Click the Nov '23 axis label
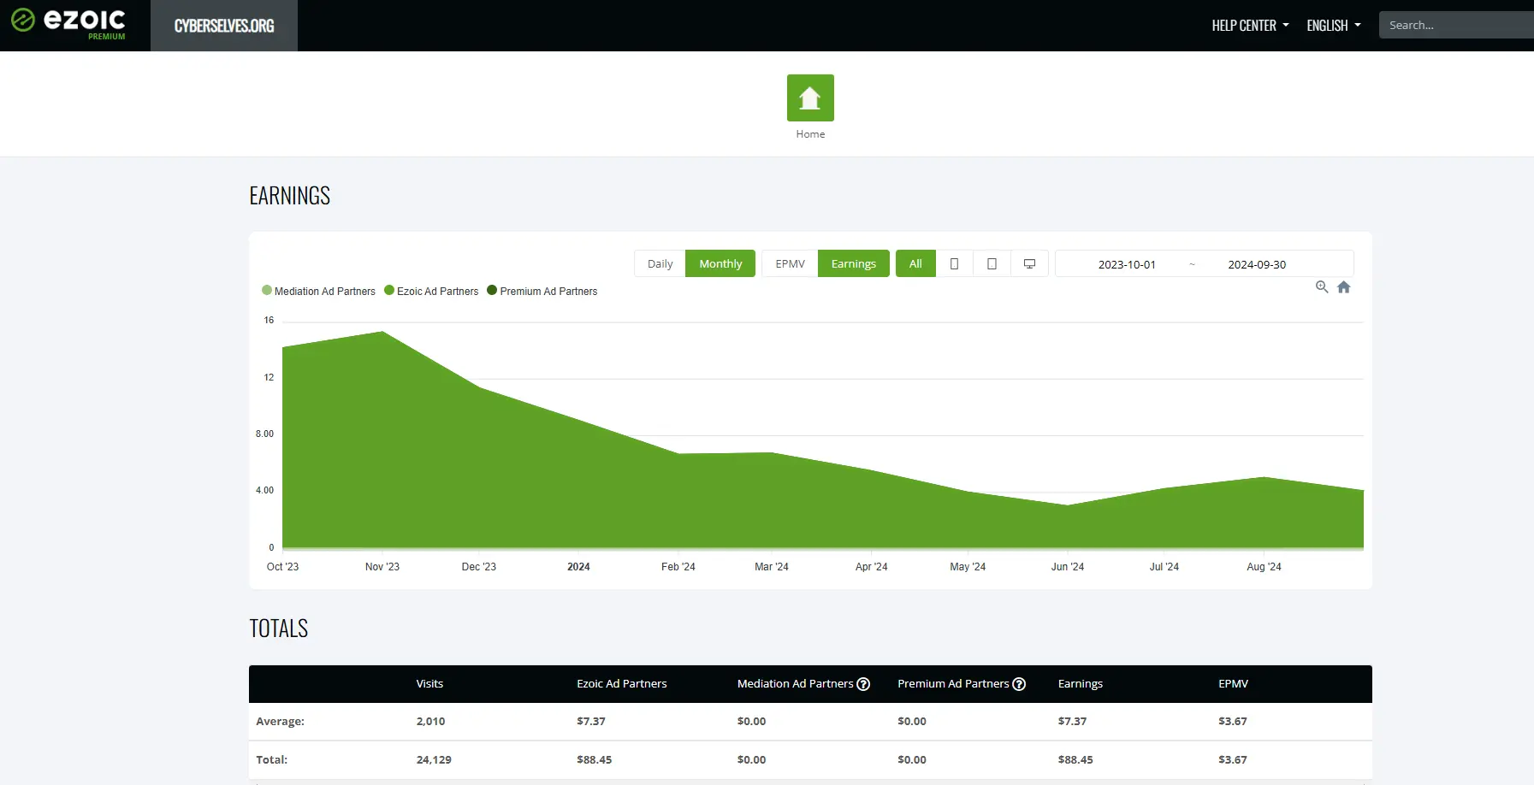 pos(382,567)
